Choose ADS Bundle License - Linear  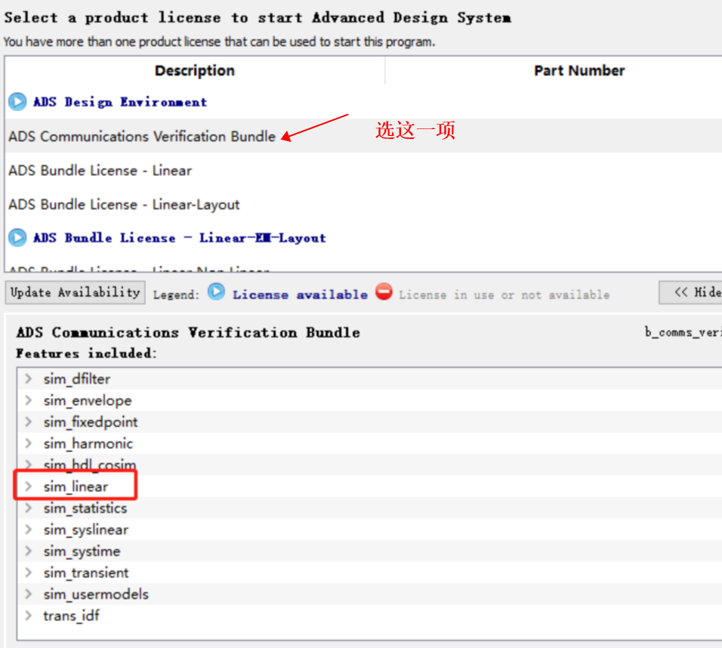tap(363, 170)
